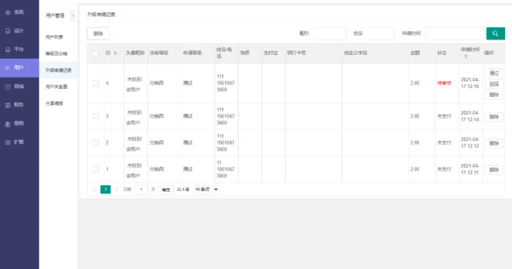Click the 银行卡号 column header
512x269 pixels.
tap(296, 53)
